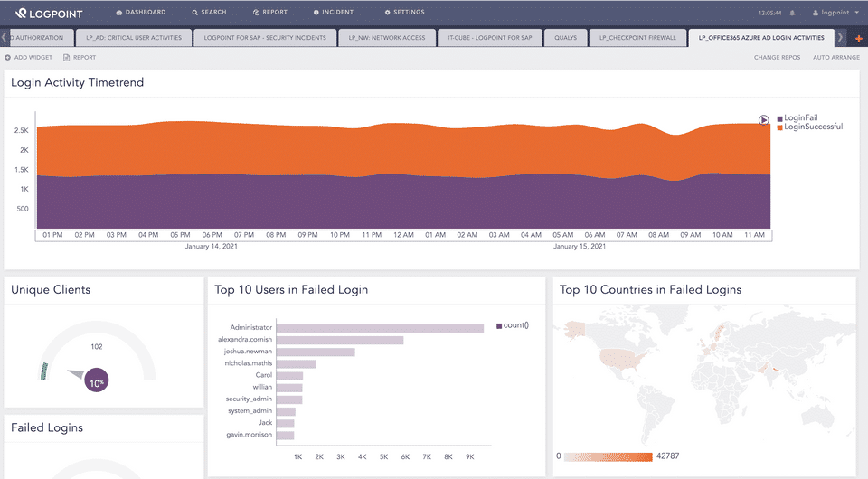Expand the logpoint user dropdown
This screenshot has height=479, width=868.
pyautogui.click(x=835, y=13)
